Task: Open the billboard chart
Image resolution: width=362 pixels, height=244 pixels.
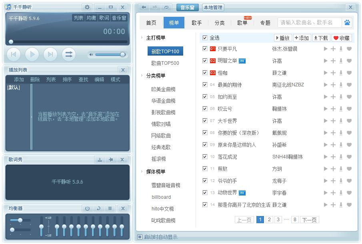Action: click(161, 197)
